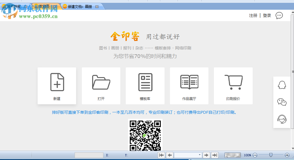Open the QQ penguin contact icon
The height and width of the screenshot is (160, 294).
282,85
